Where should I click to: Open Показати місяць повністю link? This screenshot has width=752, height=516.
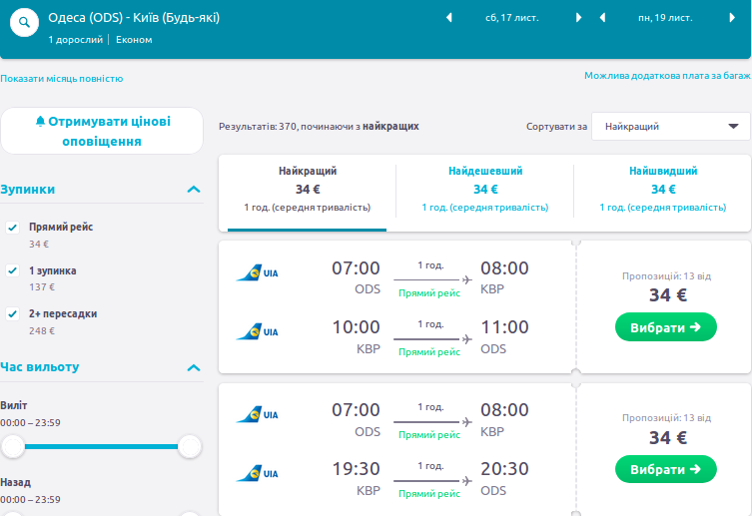tap(62, 78)
